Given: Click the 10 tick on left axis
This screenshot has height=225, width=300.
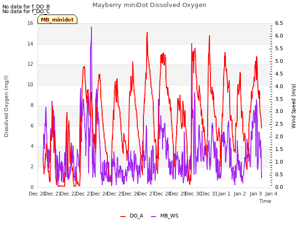Looking at the screenshot, I should (x=30, y=84).
